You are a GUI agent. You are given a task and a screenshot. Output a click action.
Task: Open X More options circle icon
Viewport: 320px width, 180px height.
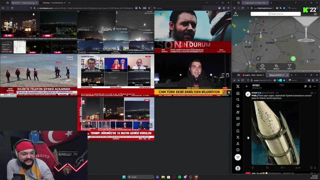pyautogui.click(x=238, y=150)
